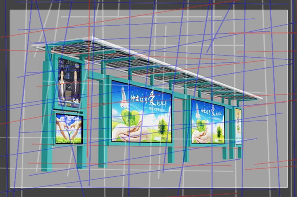Click the narrow poster panel at far right
The height and width of the screenshot is (197, 297).
238,126
